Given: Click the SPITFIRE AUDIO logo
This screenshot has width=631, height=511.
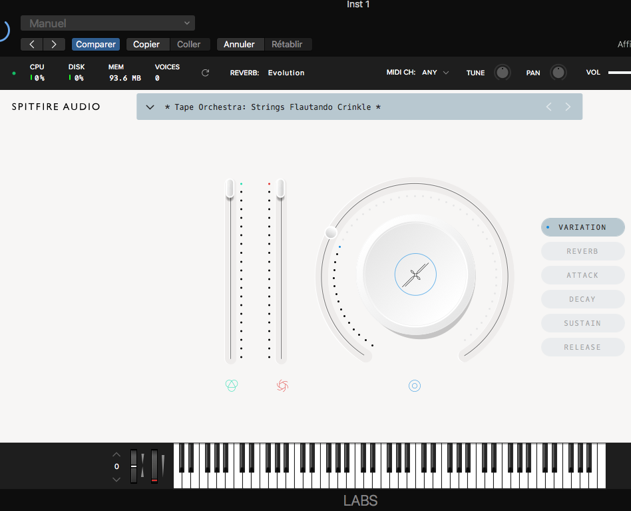Looking at the screenshot, I should (56, 107).
